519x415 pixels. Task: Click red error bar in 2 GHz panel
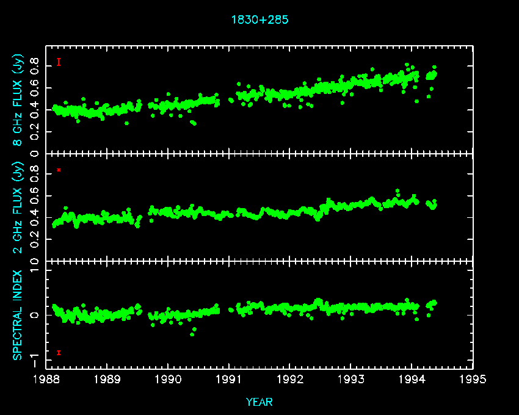click(x=59, y=170)
